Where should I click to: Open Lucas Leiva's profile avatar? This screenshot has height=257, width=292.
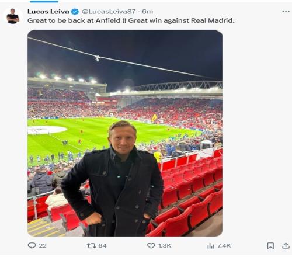[x=13, y=16]
